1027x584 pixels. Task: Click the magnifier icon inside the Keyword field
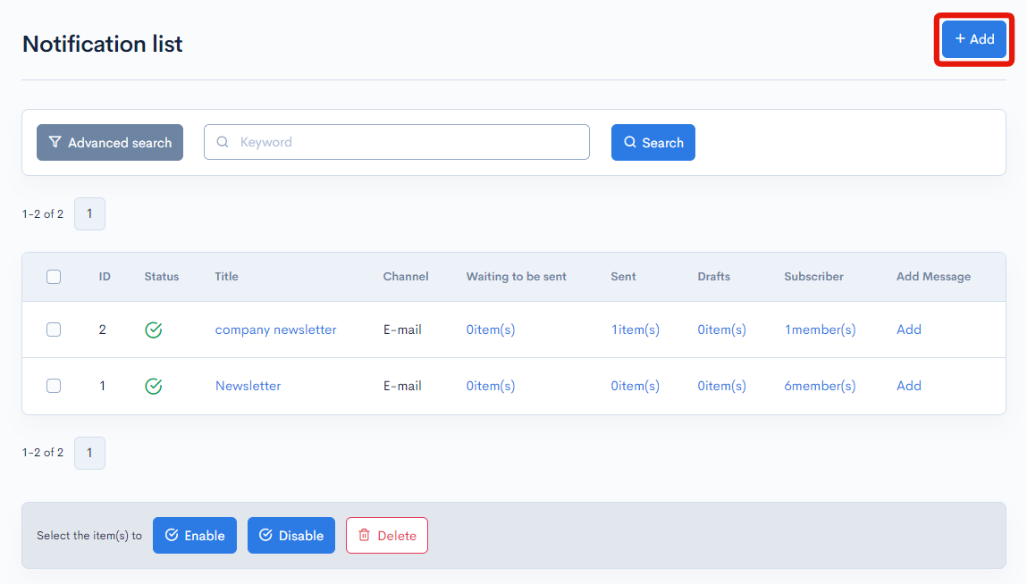point(222,142)
